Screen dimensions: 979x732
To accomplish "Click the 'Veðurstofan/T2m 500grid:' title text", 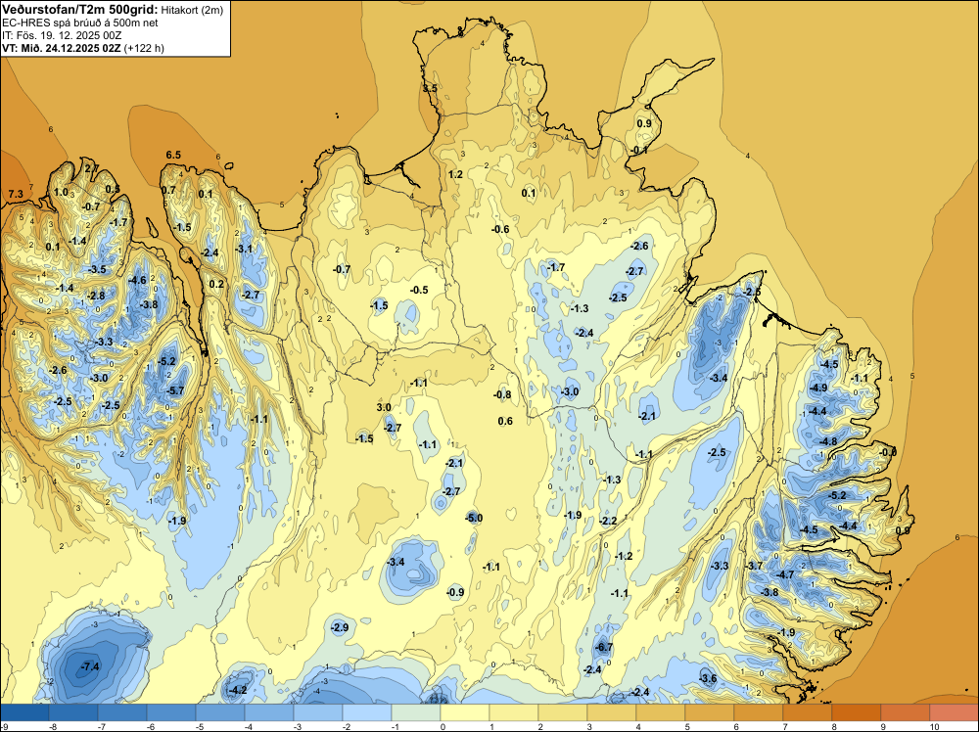I will [78, 10].
